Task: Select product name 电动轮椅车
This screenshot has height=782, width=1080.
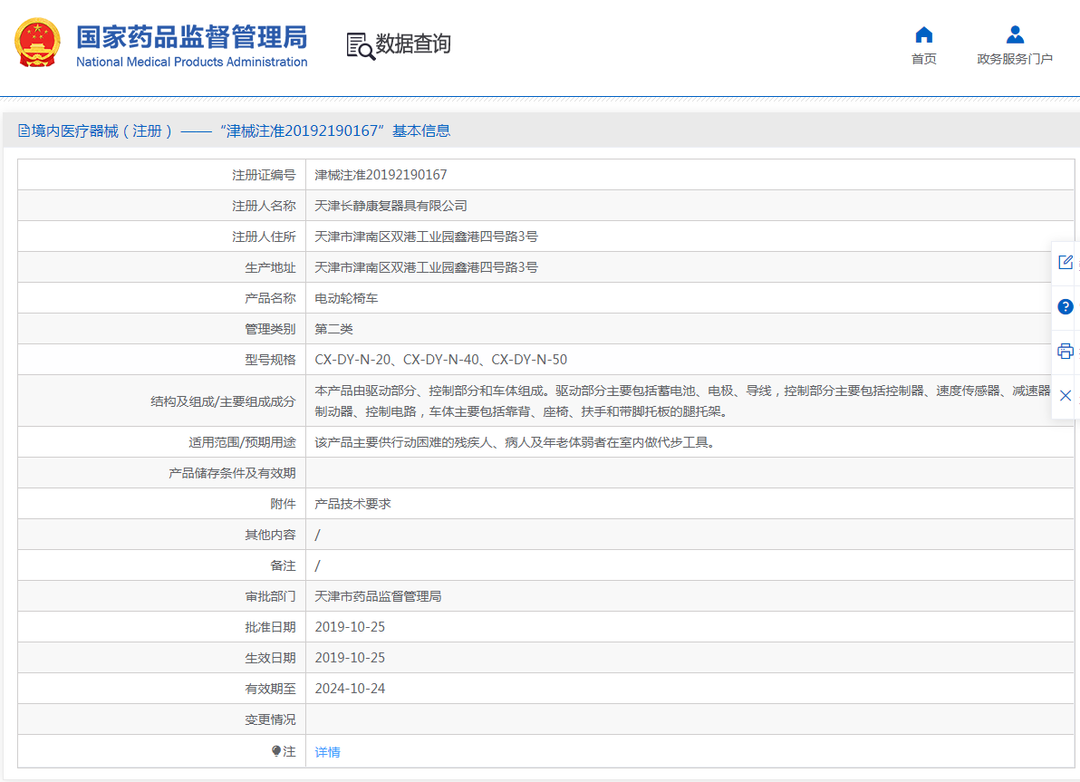Action: [x=346, y=298]
